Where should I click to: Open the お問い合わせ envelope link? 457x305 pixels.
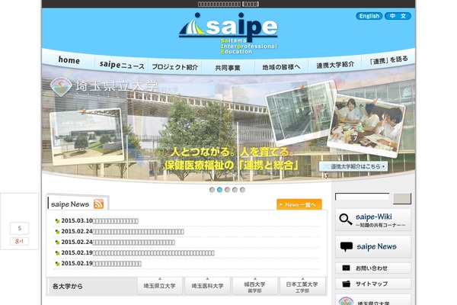tap(373, 268)
